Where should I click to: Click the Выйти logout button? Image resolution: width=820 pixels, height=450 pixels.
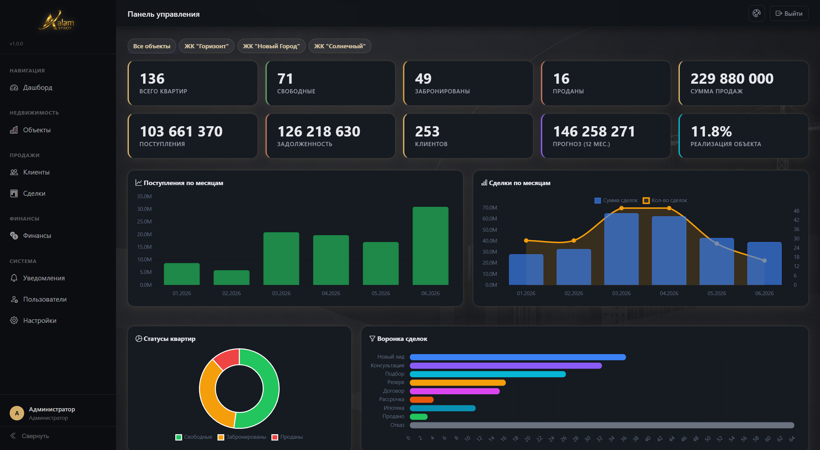coord(789,14)
